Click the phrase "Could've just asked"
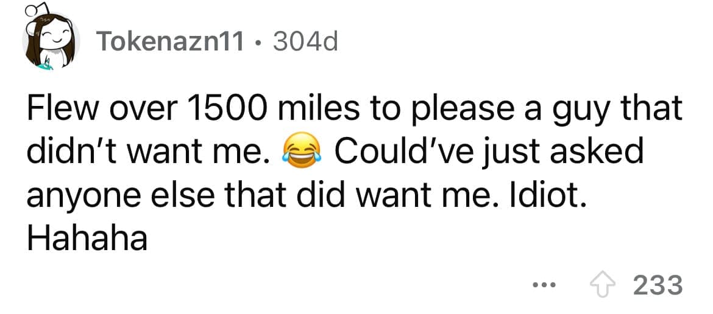The width and height of the screenshot is (713, 314). (487, 150)
